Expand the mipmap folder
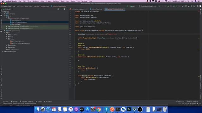 click(x=7, y=45)
